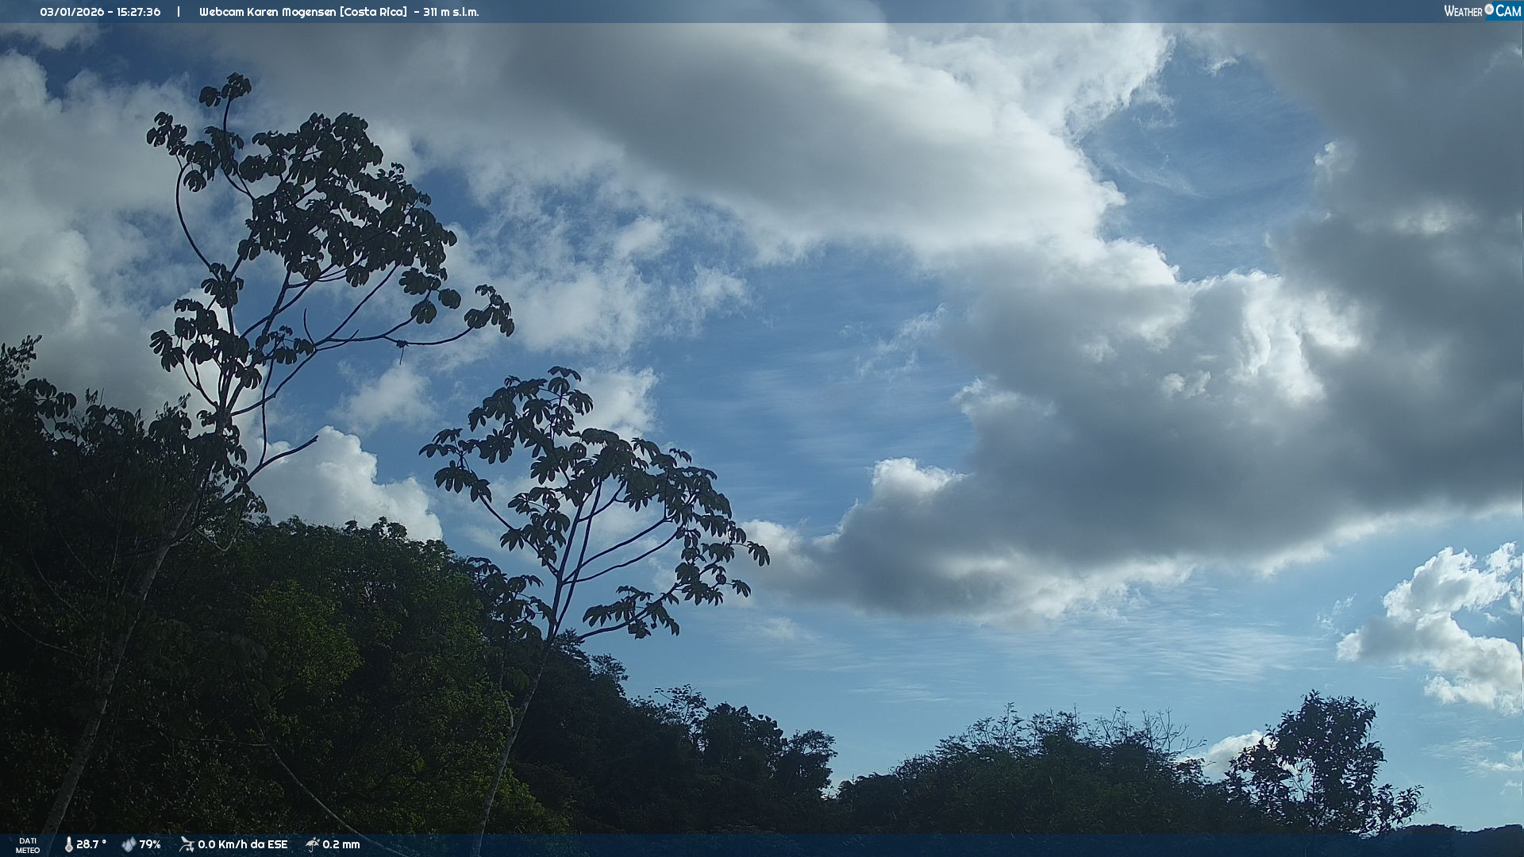Screen dimensions: 1524x857
Task: Click the 79% humidity value
Action: [150, 844]
